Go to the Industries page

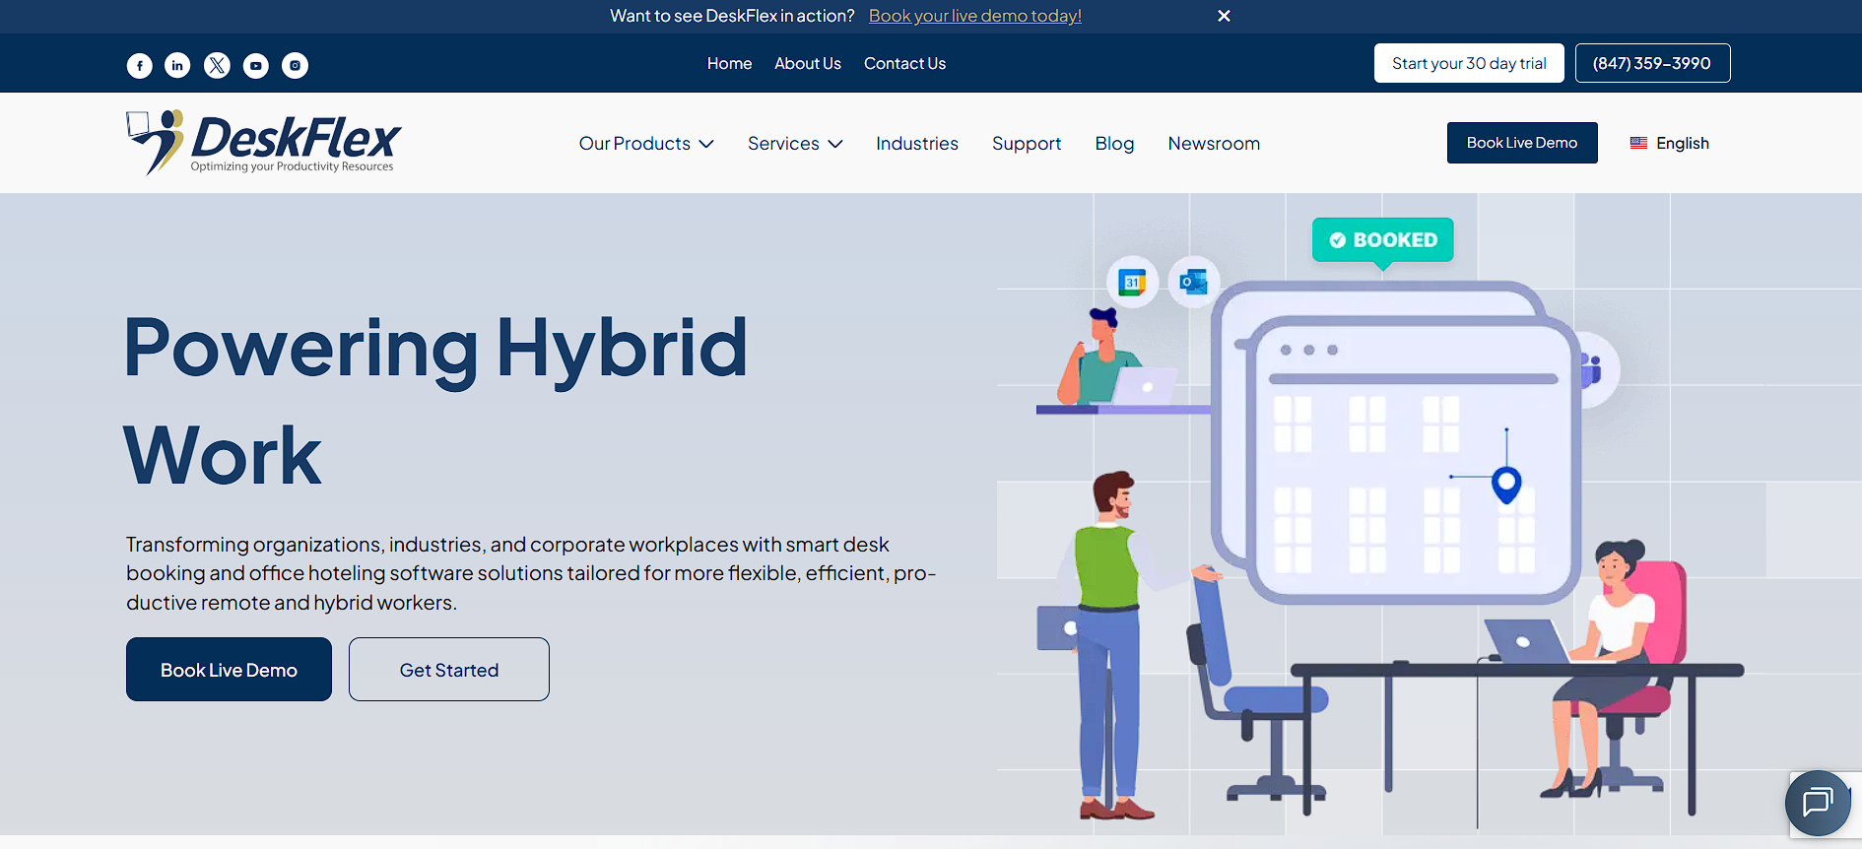[917, 144]
